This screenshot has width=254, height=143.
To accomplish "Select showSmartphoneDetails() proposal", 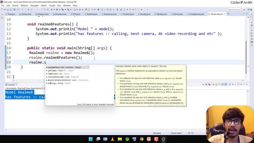I will (67, 80).
